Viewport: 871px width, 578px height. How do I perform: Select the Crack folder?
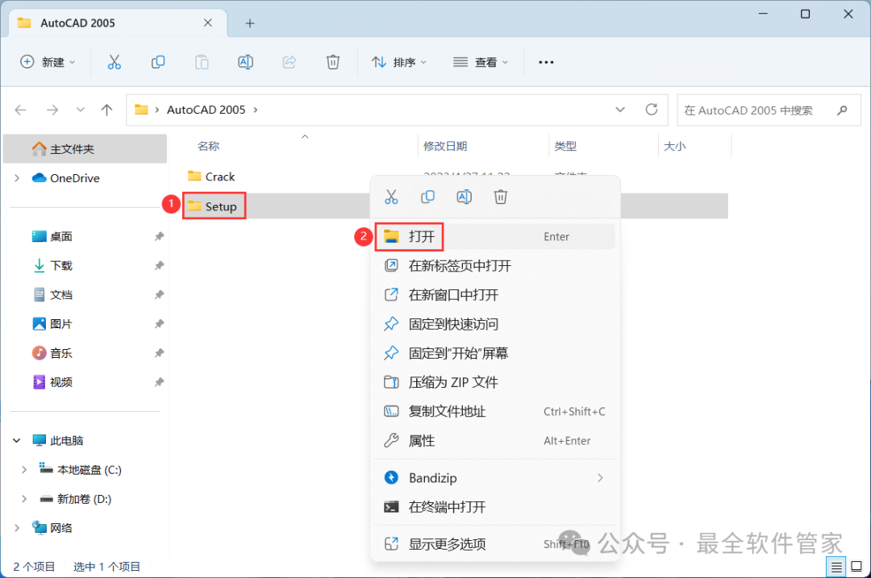pyautogui.click(x=211, y=177)
